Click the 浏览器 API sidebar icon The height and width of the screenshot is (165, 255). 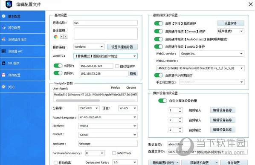point(3,51)
